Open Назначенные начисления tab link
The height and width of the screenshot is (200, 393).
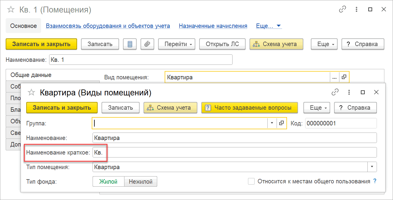click(213, 26)
